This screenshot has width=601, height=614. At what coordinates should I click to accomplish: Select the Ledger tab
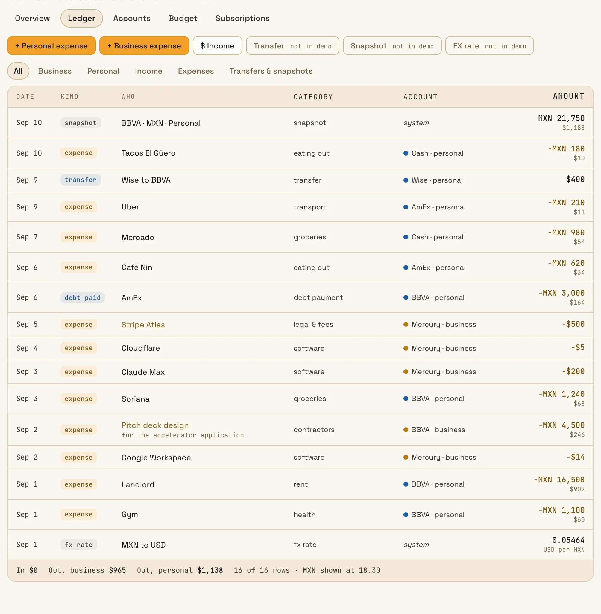pyautogui.click(x=81, y=18)
